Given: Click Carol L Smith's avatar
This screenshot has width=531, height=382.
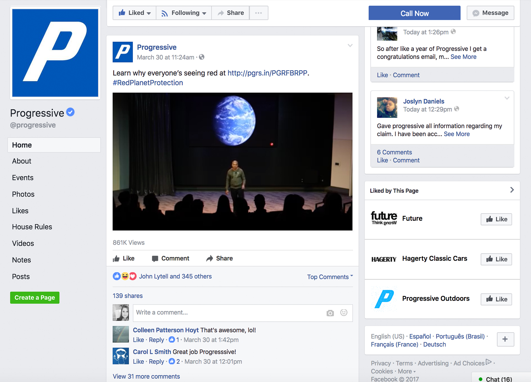Looking at the screenshot, I should (x=121, y=356).
